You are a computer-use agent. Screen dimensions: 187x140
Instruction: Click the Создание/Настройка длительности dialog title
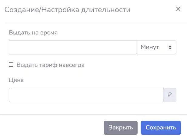point(67,10)
